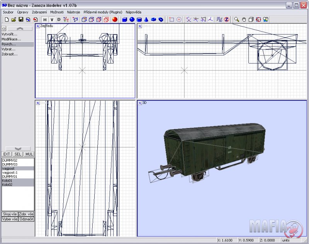Click the 2D/3D switch icon
Screen dimensions: 309x244
pyautogui.click(x=219, y=19)
